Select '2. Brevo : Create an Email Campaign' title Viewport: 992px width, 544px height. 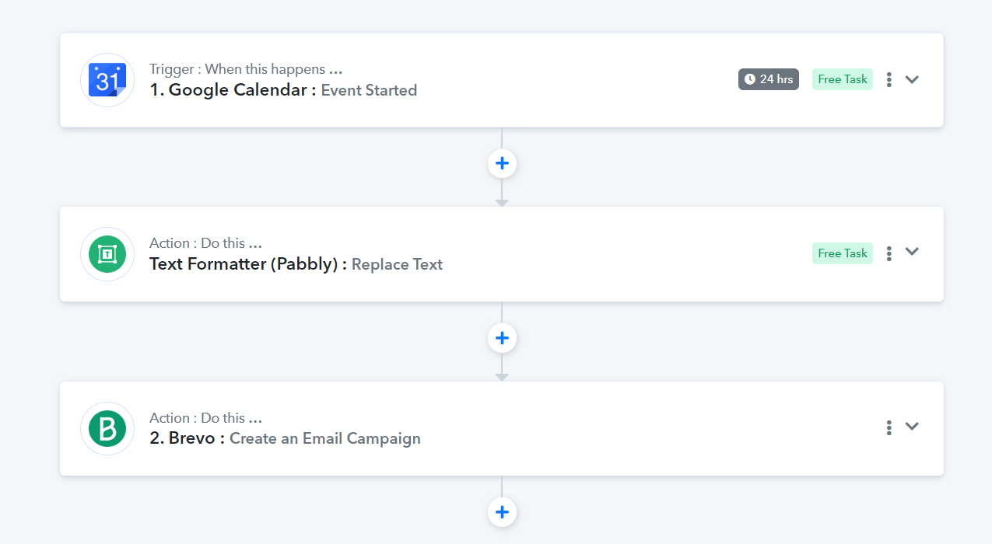[285, 438]
